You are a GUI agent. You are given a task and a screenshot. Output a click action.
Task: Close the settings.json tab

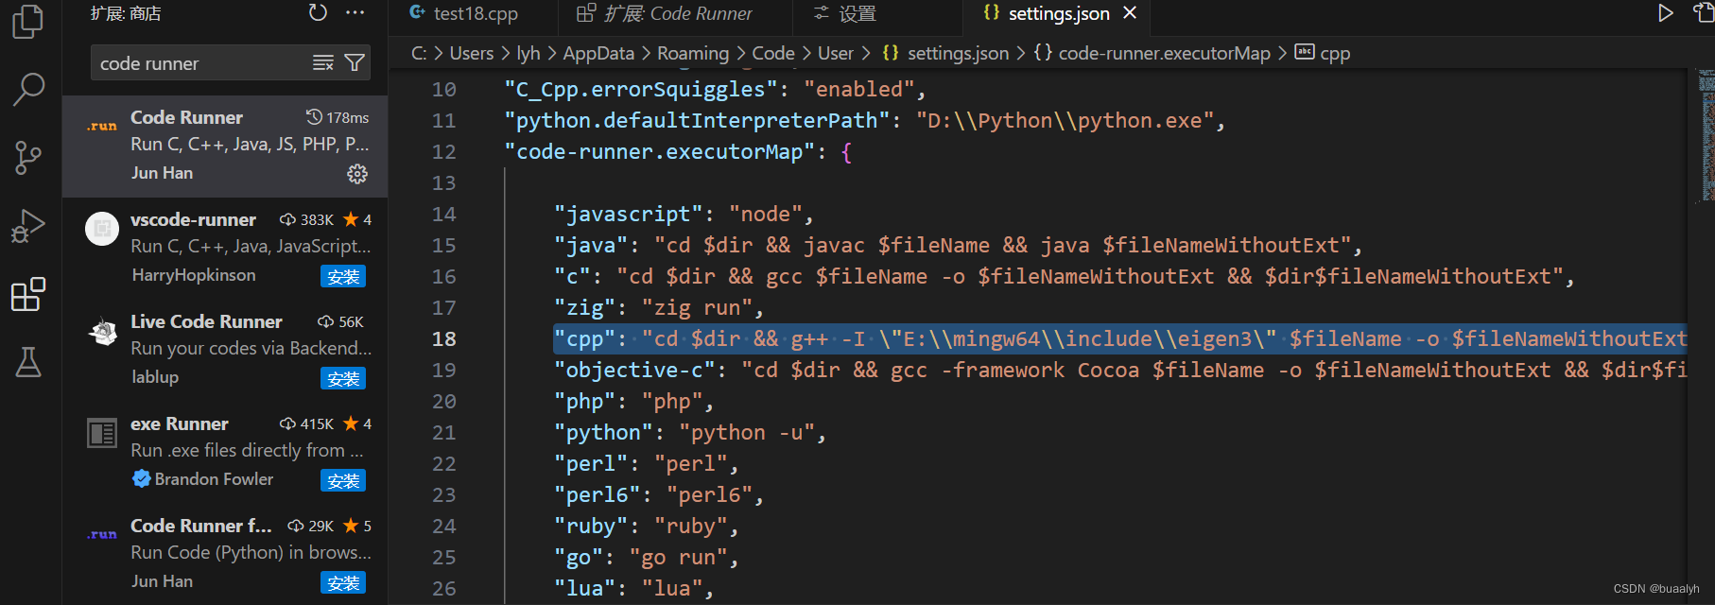[x=1130, y=13]
